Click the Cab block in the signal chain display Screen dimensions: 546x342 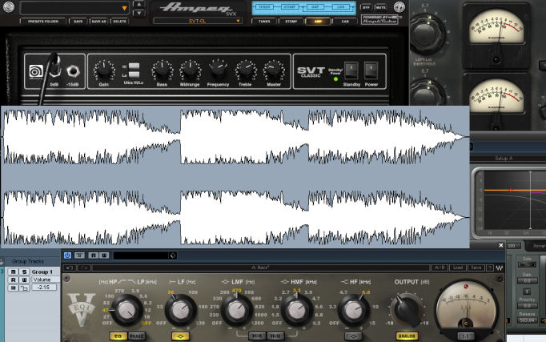click(341, 7)
